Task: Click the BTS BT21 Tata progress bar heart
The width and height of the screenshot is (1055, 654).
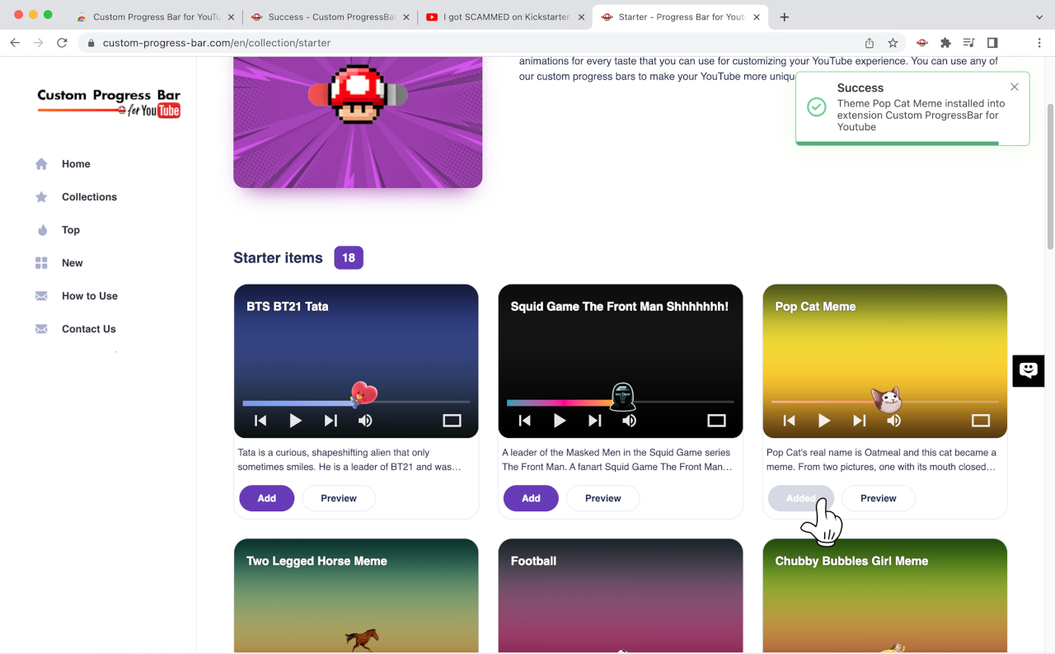Action: [x=363, y=394]
